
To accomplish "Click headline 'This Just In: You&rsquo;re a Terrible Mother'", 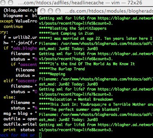I will click(96, 104).
